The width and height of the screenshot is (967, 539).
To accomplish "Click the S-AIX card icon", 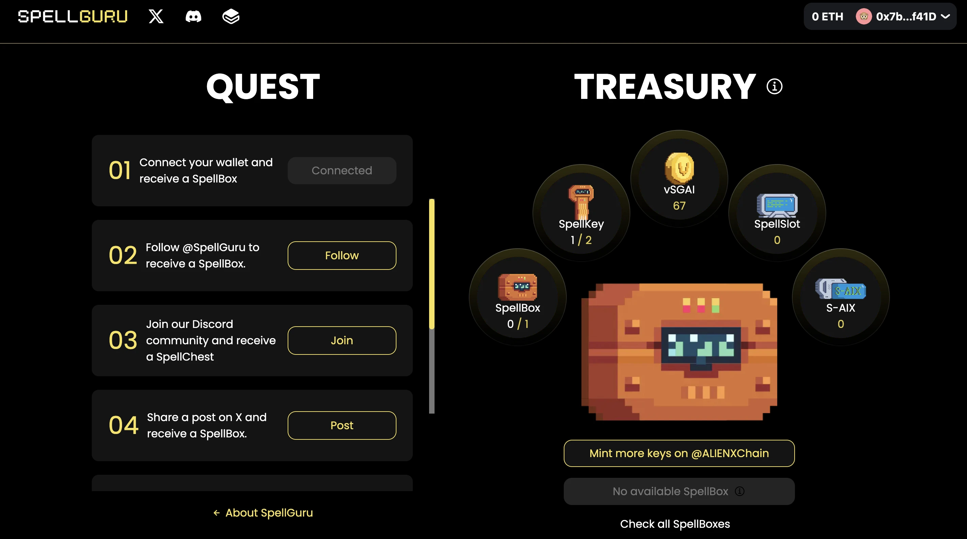I will point(840,290).
